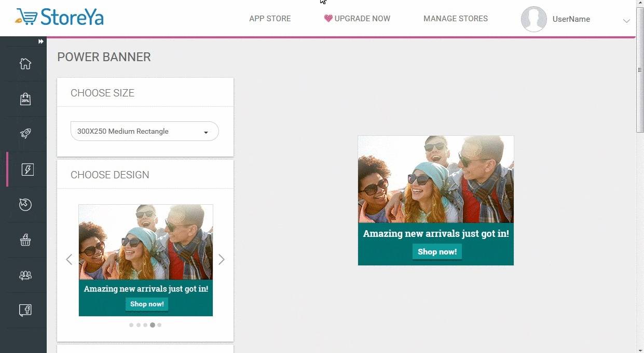Open MANAGE STORES in top navigation
This screenshot has width=644, height=353.
(x=456, y=19)
